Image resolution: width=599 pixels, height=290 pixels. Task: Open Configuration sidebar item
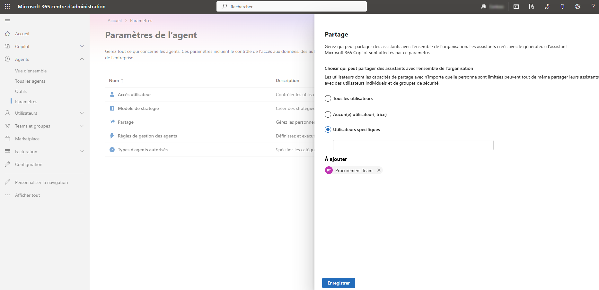coord(29,164)
